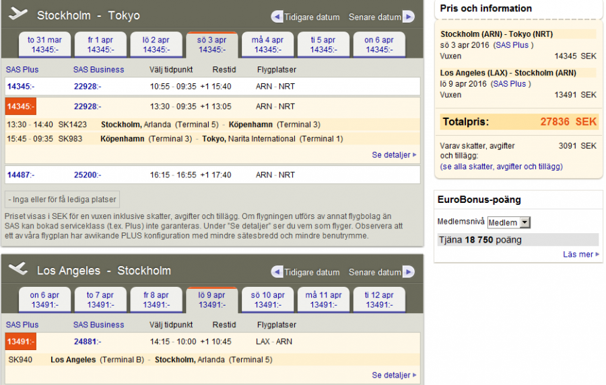The width and height of the screenshot is (606, 385).
Task: Click the earlier-date arrow for Stockholm - Tokyo
Action: coord(277,17)
